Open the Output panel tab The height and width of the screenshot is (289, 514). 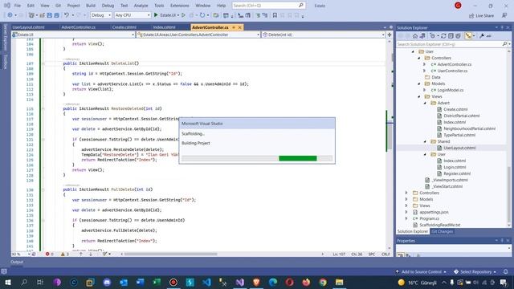tap(17, 262)
